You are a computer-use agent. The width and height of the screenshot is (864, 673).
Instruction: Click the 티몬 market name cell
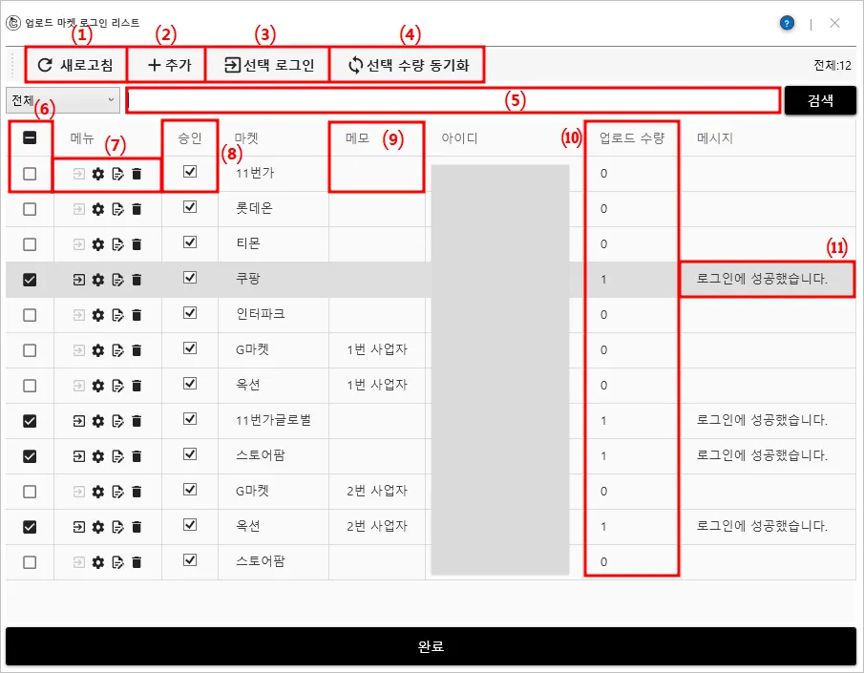(248, 243)
